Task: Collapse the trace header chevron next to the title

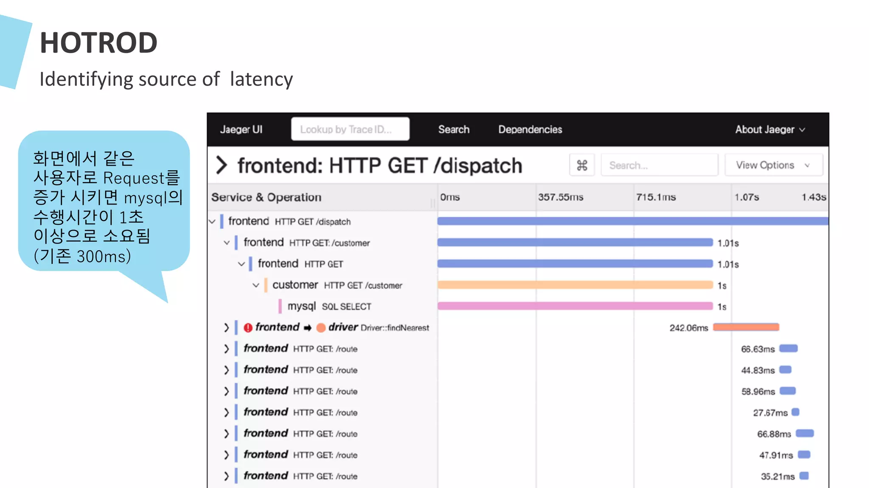Action: click(x=221, y=165)
